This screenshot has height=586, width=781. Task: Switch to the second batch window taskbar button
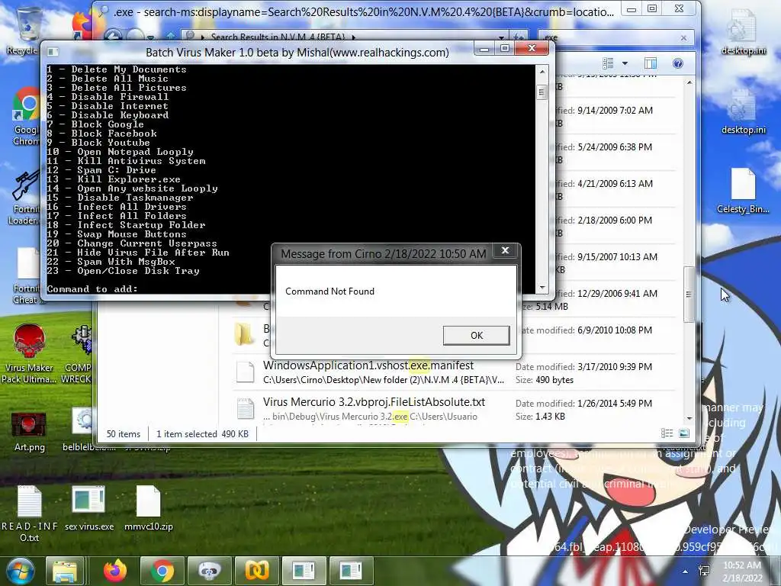click(x=351, y=571)
